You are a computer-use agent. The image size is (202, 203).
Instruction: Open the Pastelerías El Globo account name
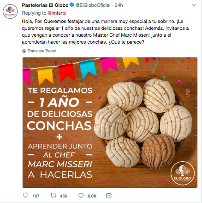click(45, 5)
